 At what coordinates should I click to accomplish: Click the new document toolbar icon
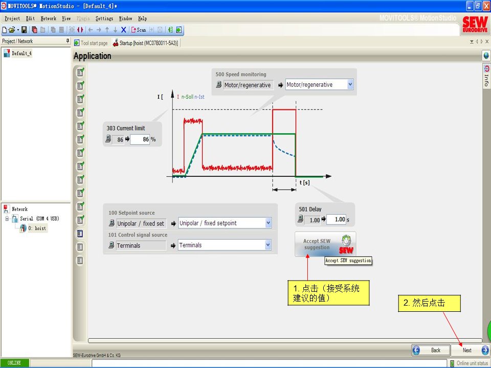point(4,30)
